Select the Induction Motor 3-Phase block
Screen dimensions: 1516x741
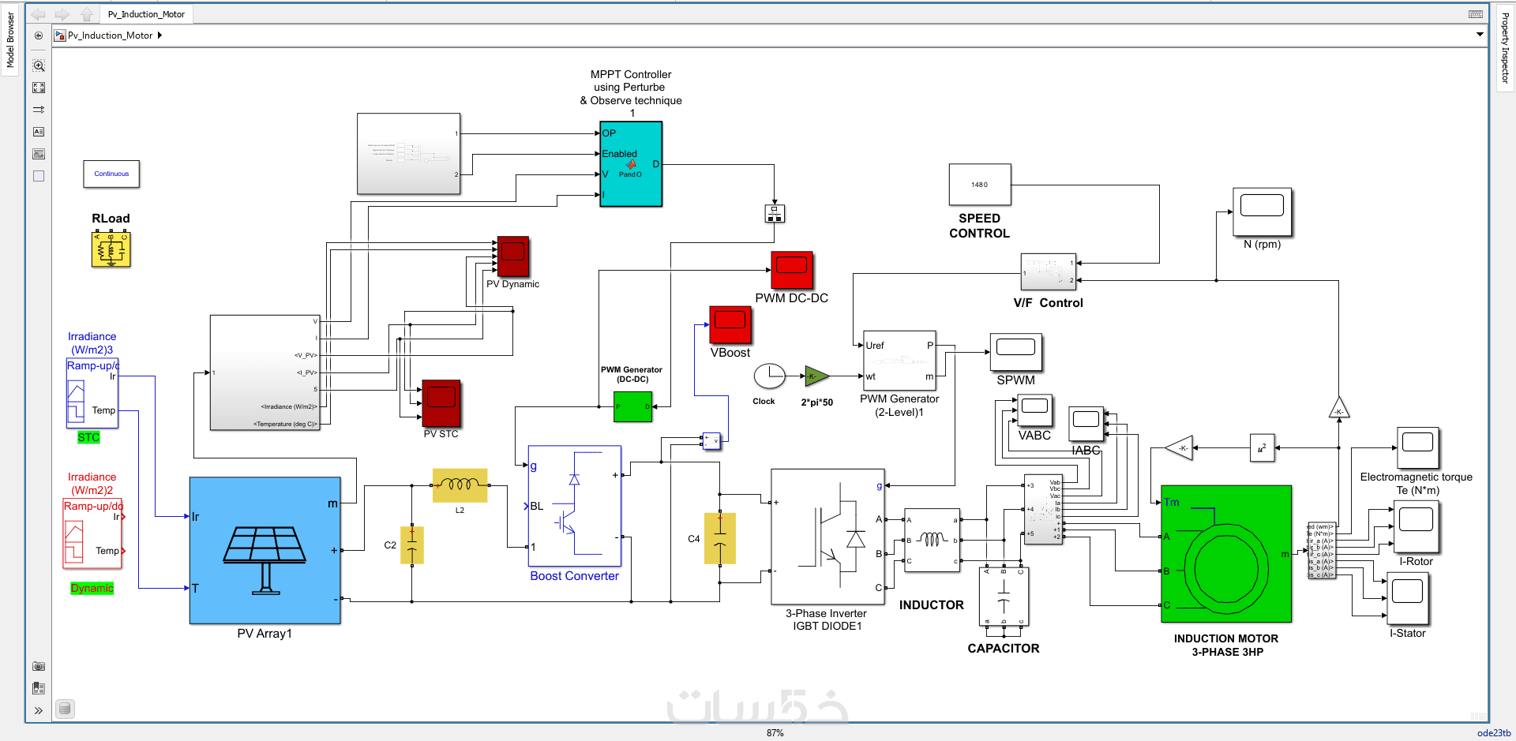click(1226, 554)
